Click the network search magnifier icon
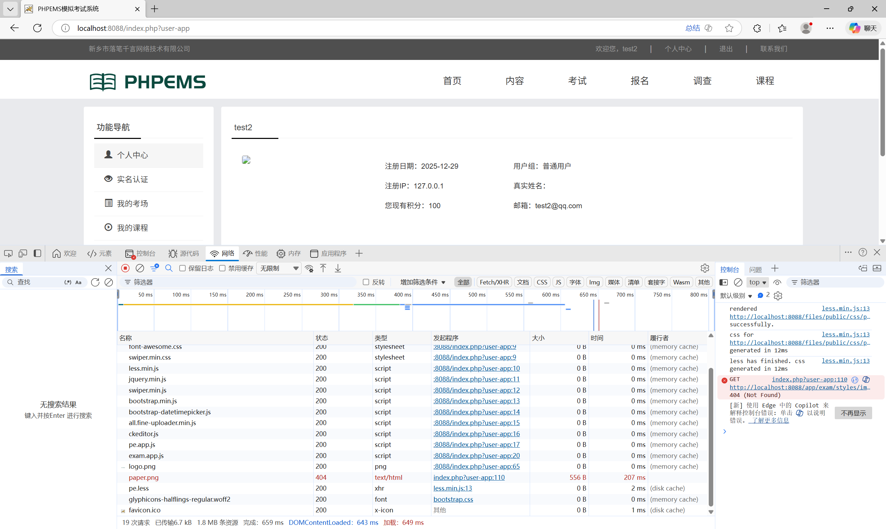The width and height of the screenshot is (886, 529). tap(169, 268)
